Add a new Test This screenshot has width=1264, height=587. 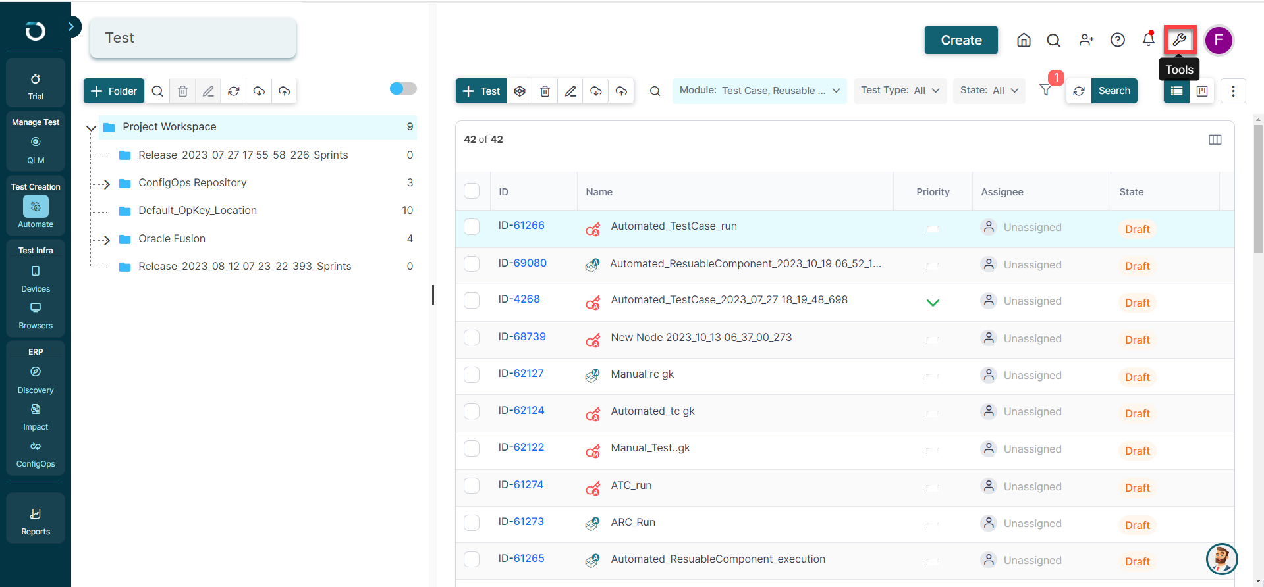pos(481,91)
